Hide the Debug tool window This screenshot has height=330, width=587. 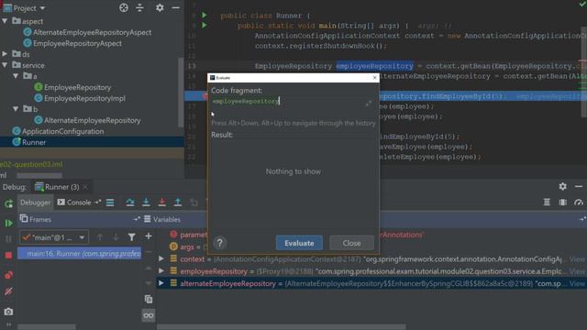click(x=579, y=186)
